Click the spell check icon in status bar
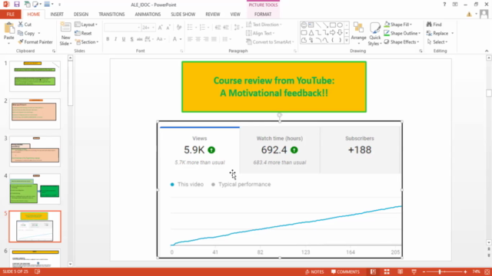 point(38,271)
